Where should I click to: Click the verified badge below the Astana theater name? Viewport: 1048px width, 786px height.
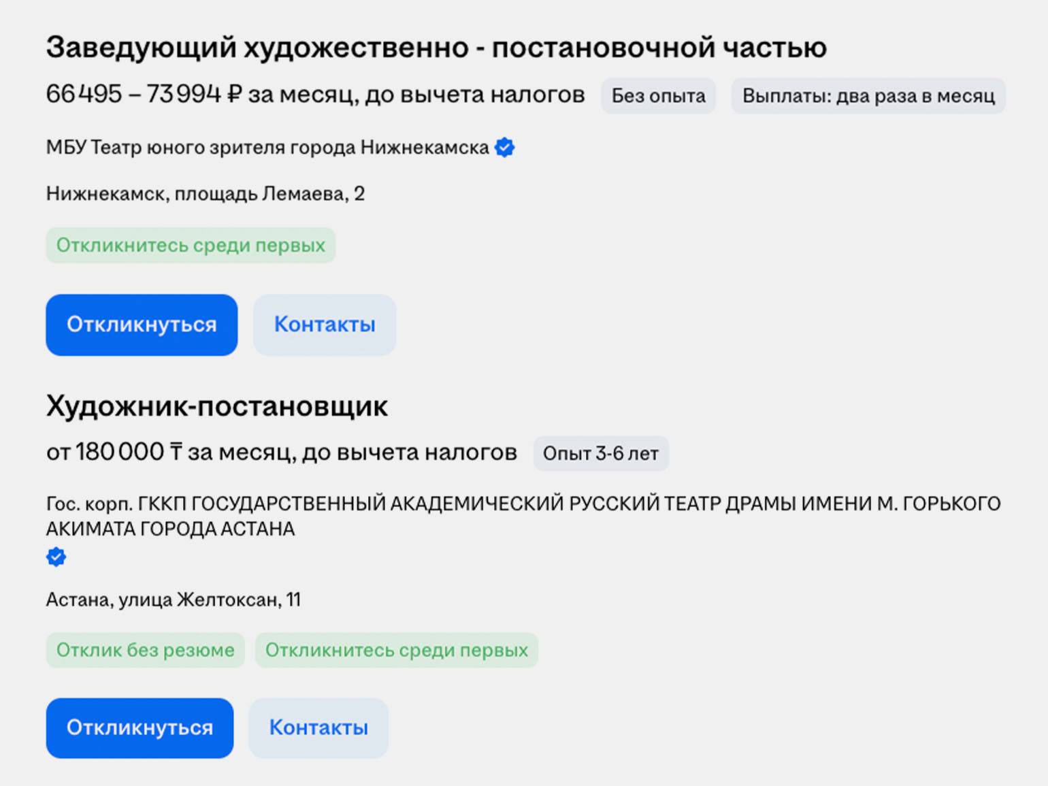(56, 557)
